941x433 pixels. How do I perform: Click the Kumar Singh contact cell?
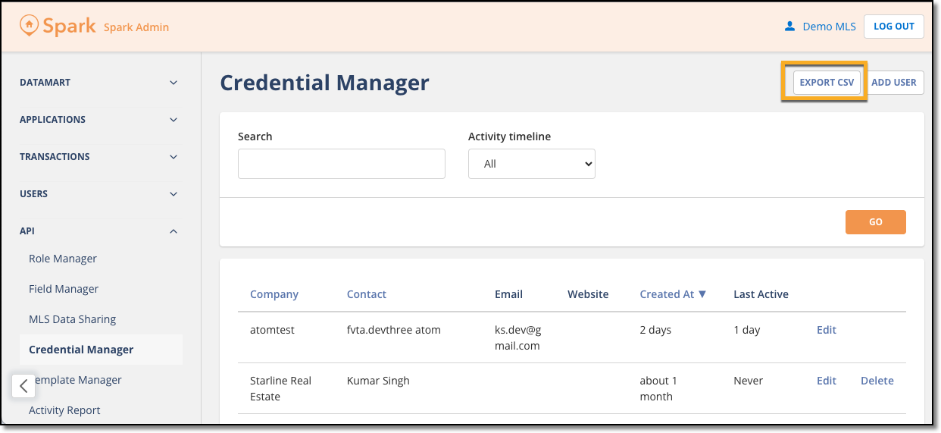point(378,381)
